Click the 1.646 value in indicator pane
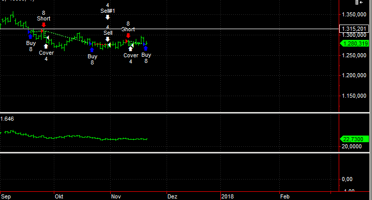The image size is (372, 200). click(7, 119)
